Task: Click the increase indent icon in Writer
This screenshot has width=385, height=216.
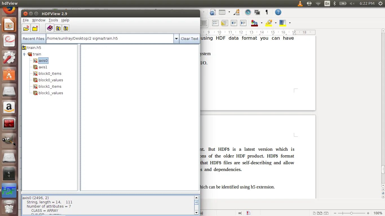Action: [243, 23]
